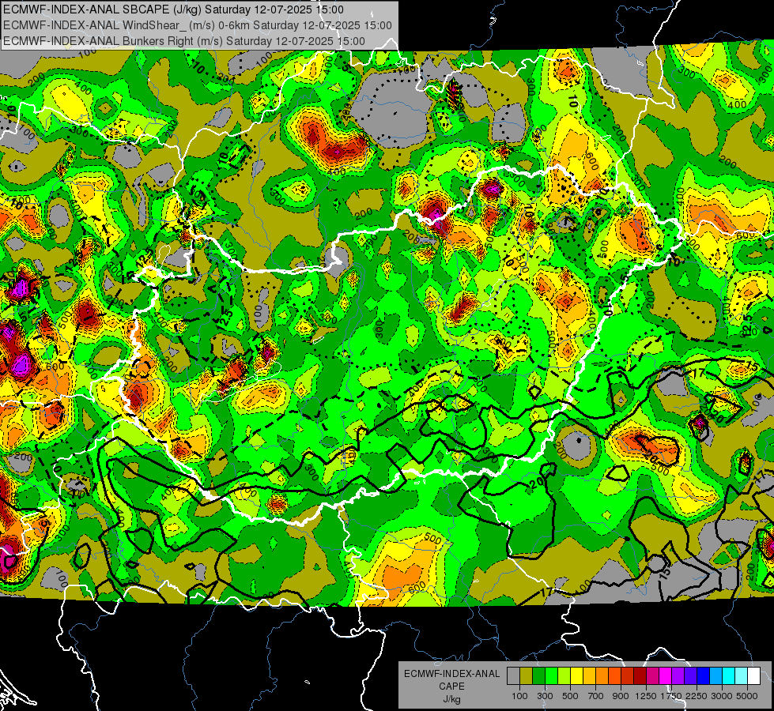
Task: Click the legend scale value 900
Action: 621,696
